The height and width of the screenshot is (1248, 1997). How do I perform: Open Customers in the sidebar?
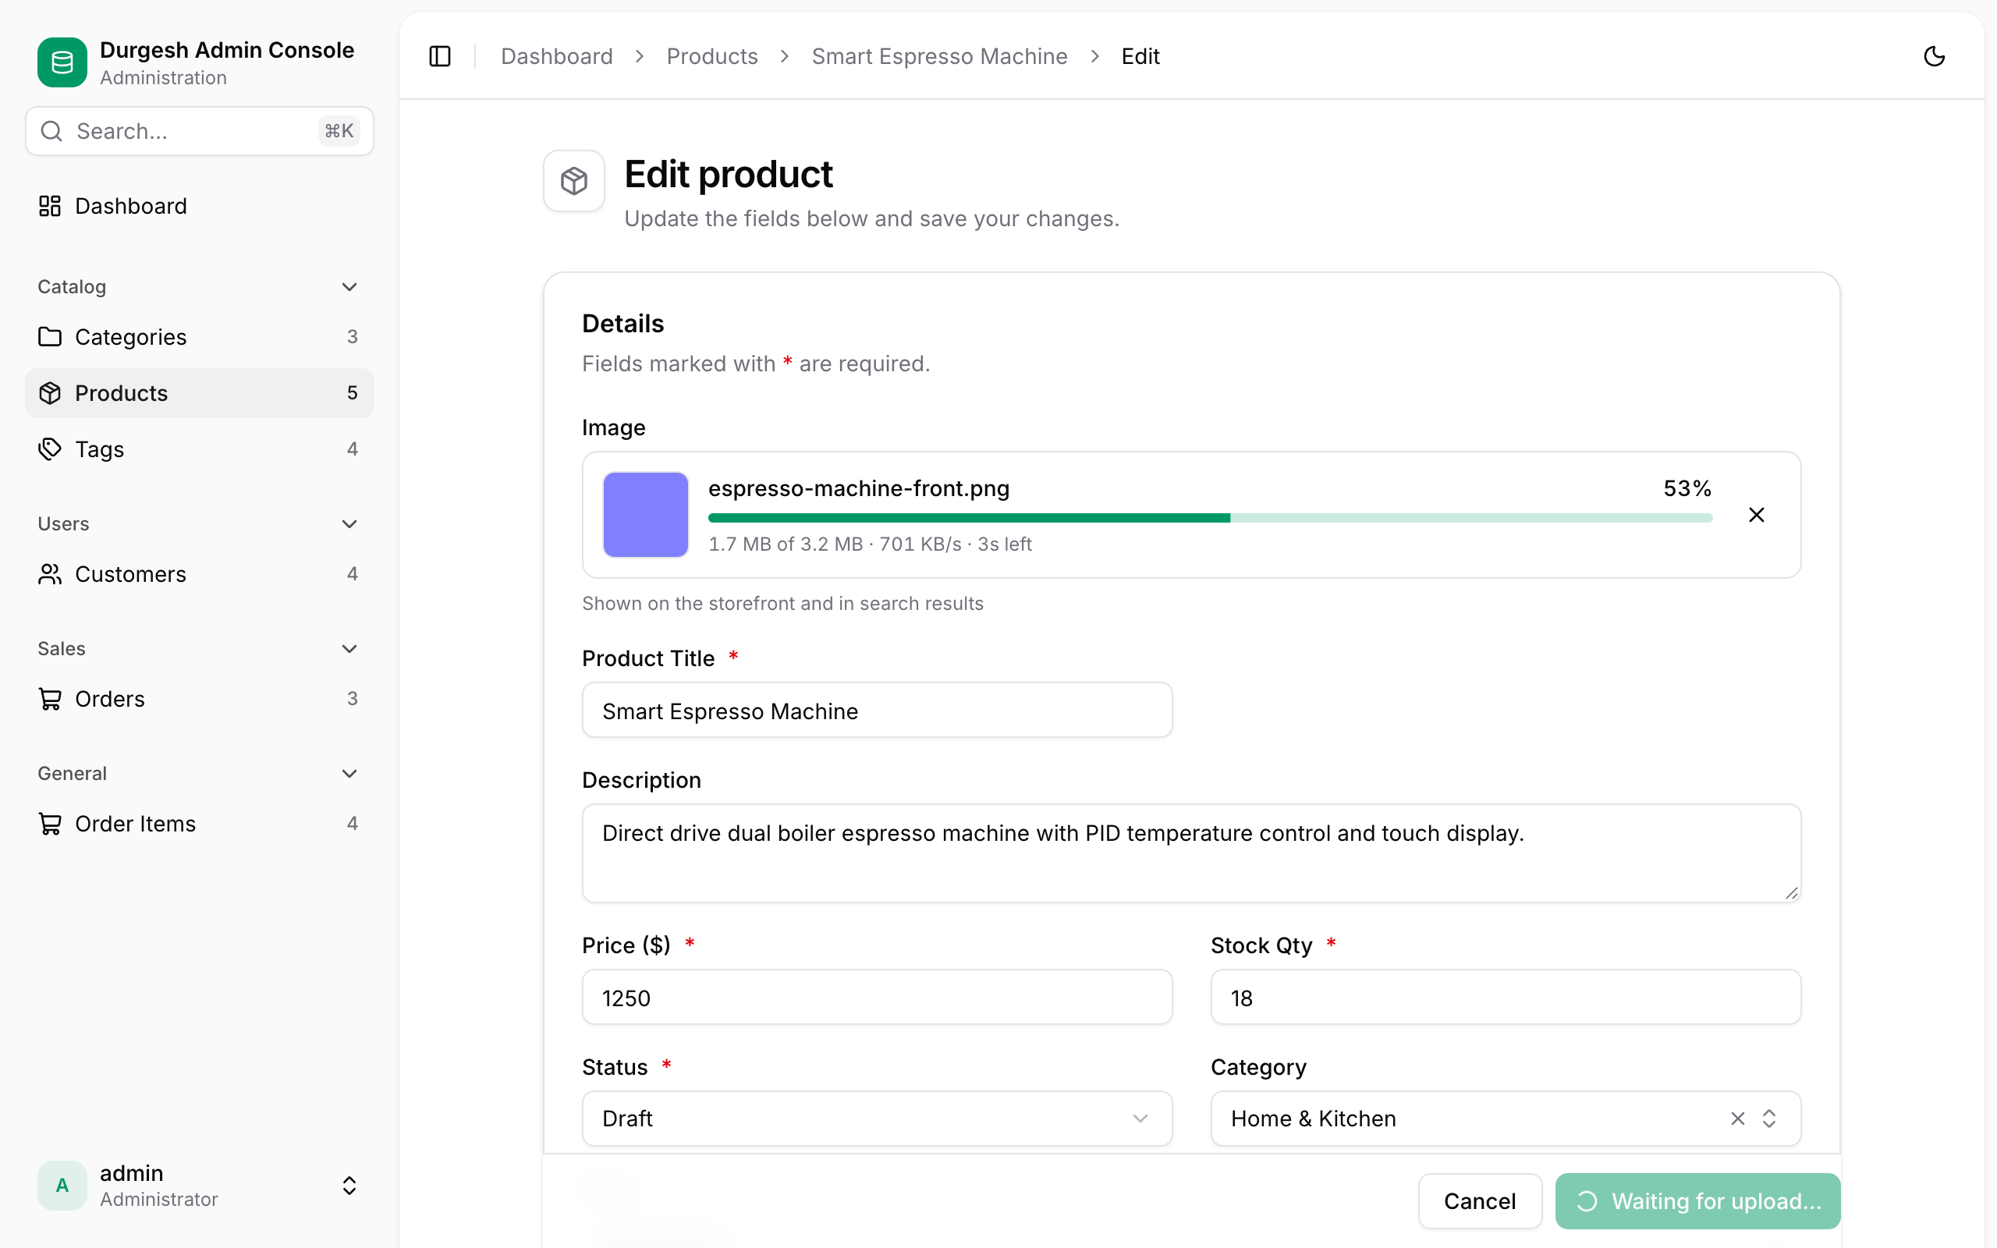tap(200, 573)
